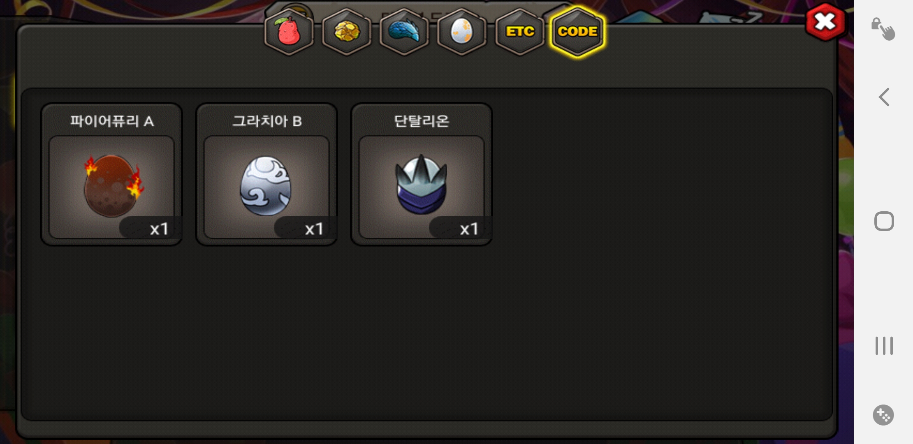The width and height of the screenshot is (913, 444).
Task: Tap x1 count on 파이어퓨리 A card
Action: pyautogui.click(x=159, y=229)
